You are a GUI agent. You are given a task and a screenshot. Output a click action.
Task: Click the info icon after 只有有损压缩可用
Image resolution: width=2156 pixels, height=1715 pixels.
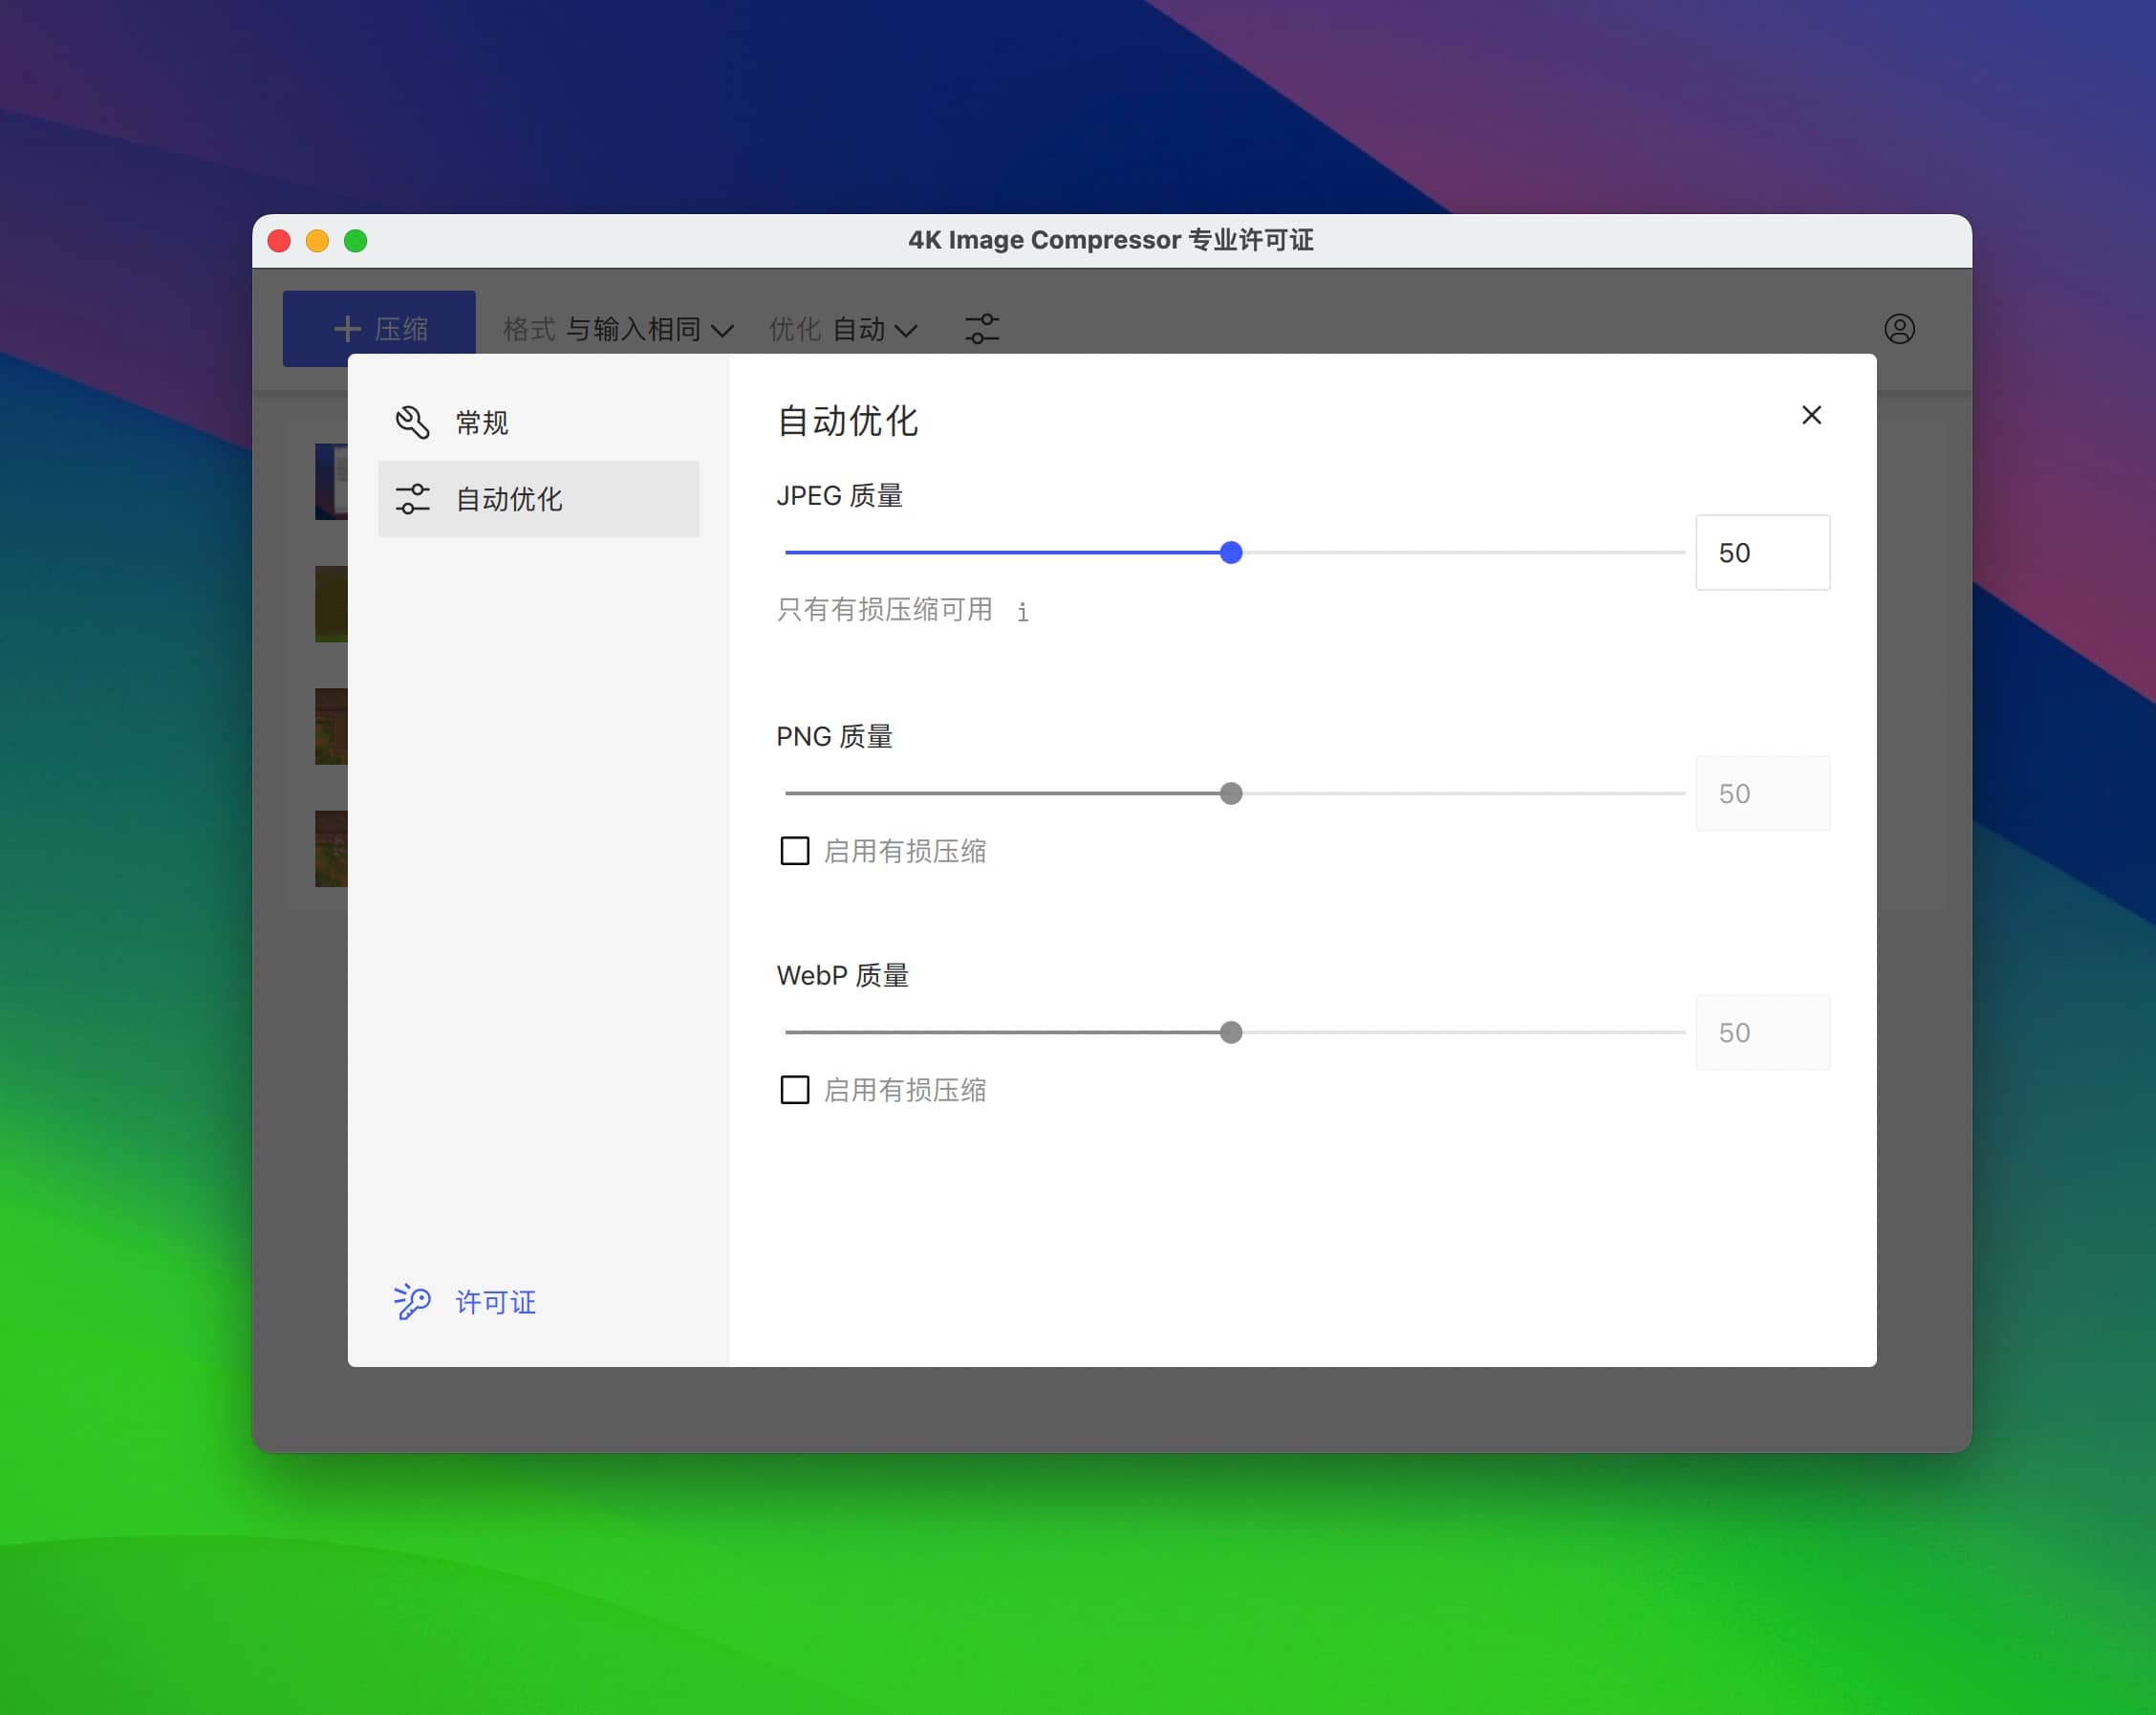(1022, 612)
